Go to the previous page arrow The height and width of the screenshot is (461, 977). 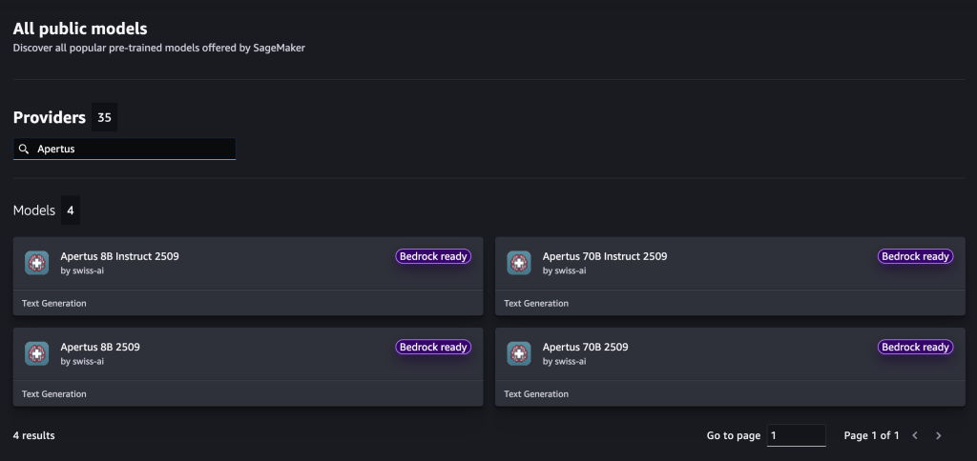[x=915, y=435]
